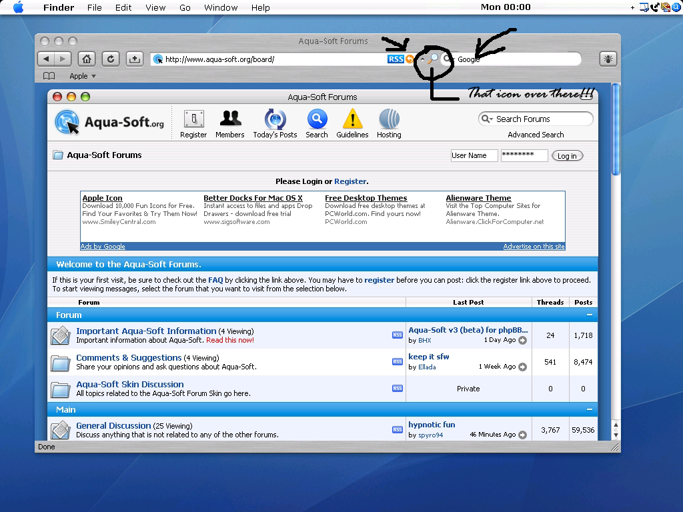Image resolution: width=683 pixels, height=512 pixels.
Task: Open Search Forums magnifier dropdown
Action: [487, 119]
